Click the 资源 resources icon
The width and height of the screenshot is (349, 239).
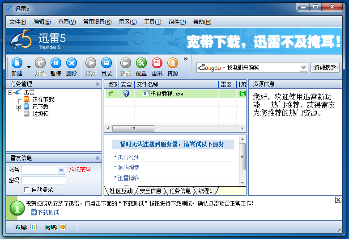click(173, 63)
